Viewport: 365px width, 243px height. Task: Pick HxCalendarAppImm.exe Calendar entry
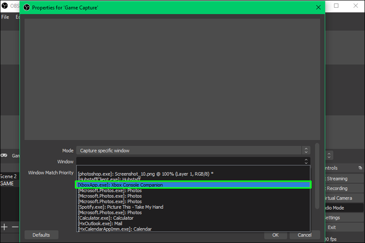[x=193, y=229]
